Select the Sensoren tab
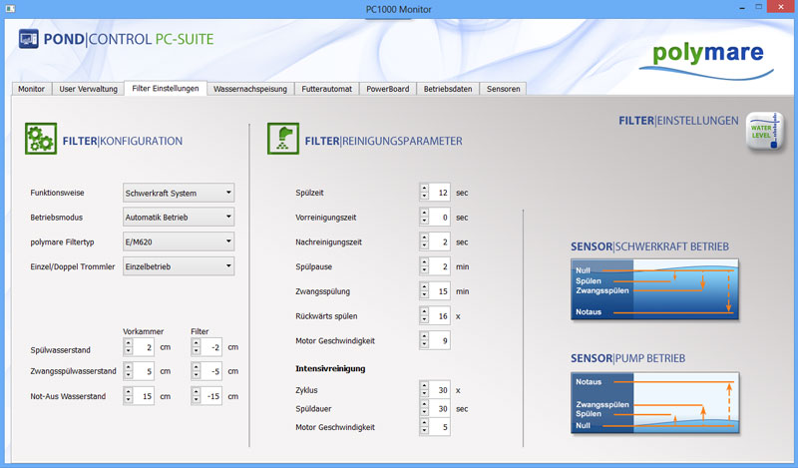 (502, 89)
